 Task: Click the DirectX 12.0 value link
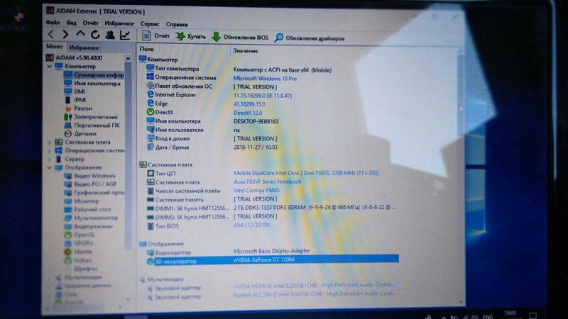[x=248, y=113]
